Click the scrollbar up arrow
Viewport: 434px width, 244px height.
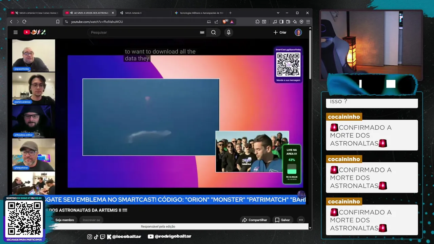click(x=310, y=28)
